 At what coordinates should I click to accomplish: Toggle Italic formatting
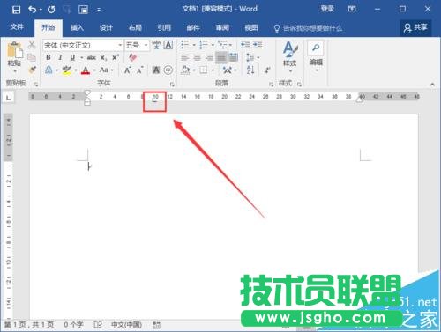point(60,57)
